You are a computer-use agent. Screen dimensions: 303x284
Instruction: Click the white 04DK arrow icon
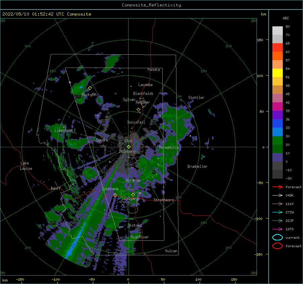[x=277, y=195]
